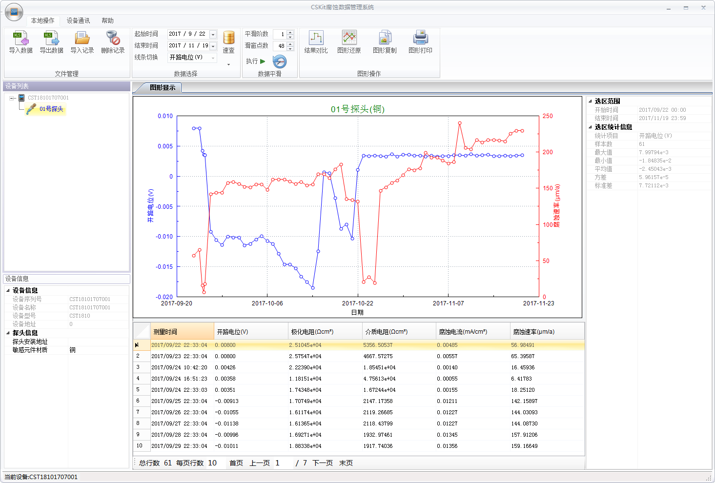Click the 结果对比 result compare icon
715x483 pixels.
tap(316, 38)
